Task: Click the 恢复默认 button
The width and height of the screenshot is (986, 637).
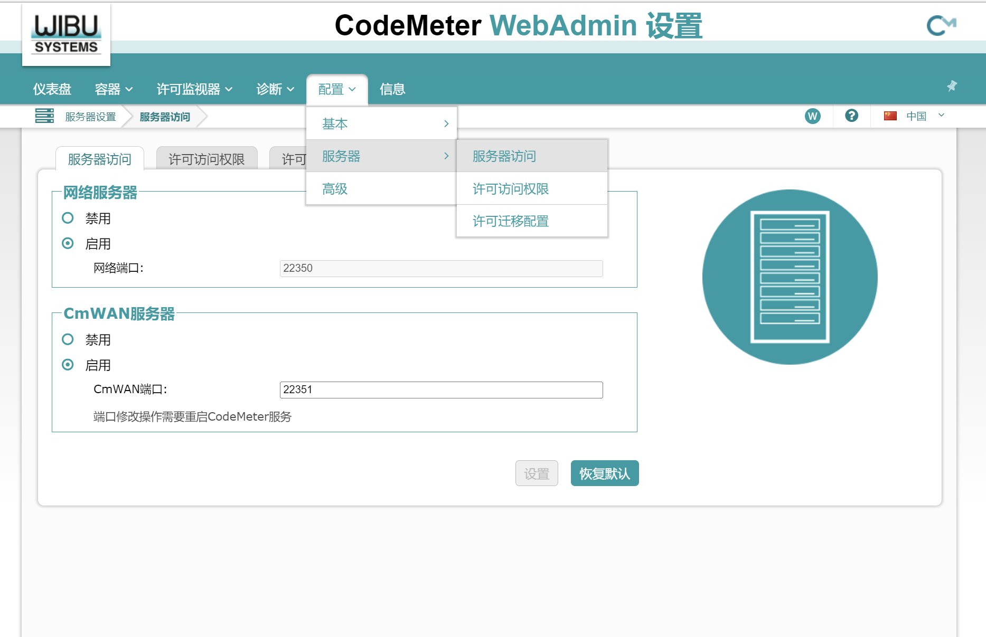Action: [x=604, y=473]
